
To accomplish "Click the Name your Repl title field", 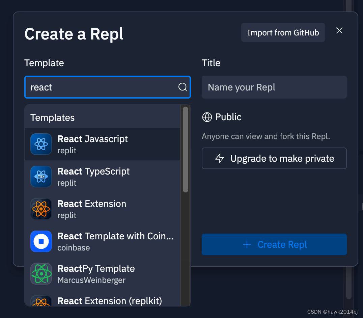I will (x=274, y=87).
